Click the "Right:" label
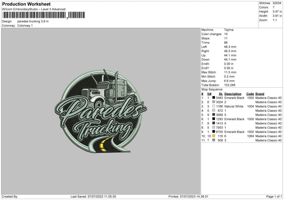The width and height of the screenshot is (284, 200). (205, 51)
